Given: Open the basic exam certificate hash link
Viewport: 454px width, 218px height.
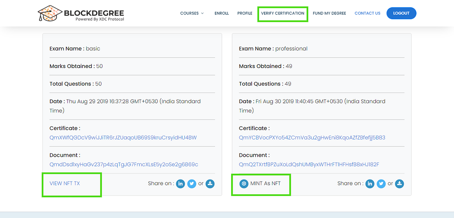Looking at the screenshot, I should point(123,138).
